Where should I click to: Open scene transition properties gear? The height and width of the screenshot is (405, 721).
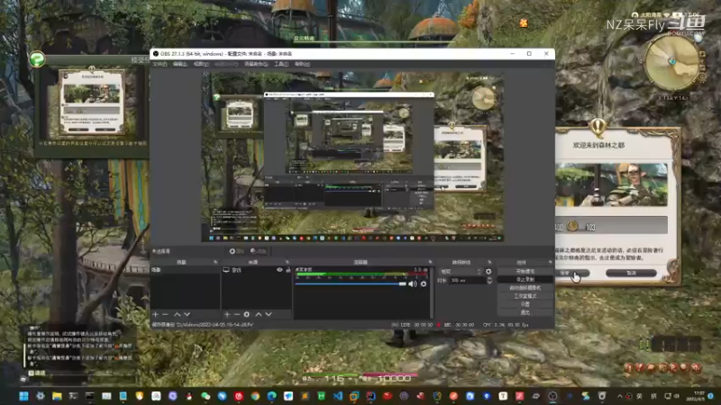(x=488, y=272)
